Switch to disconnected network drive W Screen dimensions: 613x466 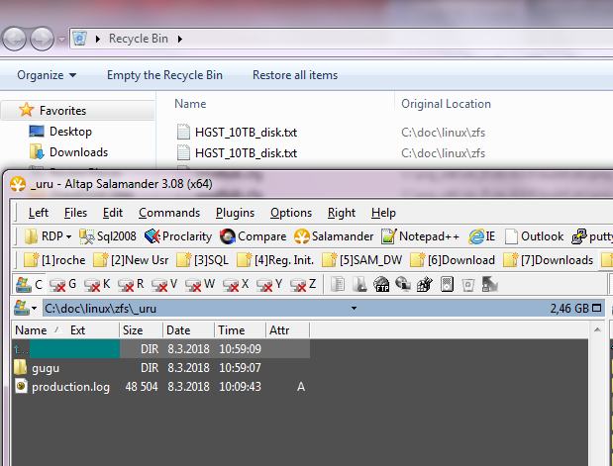point(199,284)
